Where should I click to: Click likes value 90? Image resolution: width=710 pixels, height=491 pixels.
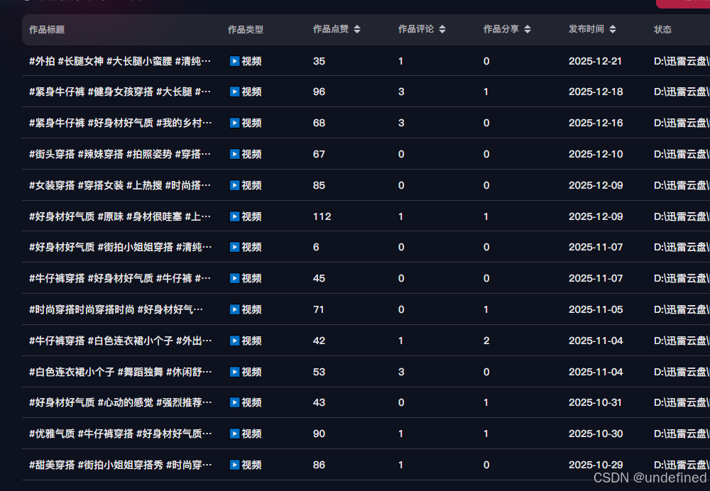coord(319,434)
